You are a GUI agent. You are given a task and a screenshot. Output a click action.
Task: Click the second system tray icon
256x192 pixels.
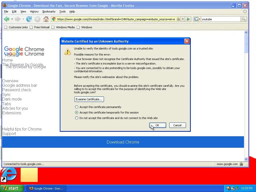click(233, 188)
